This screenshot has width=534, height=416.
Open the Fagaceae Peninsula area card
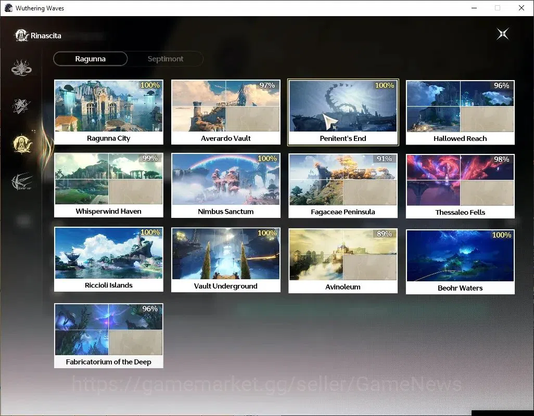pyautogui.click(x=343, y=186)
